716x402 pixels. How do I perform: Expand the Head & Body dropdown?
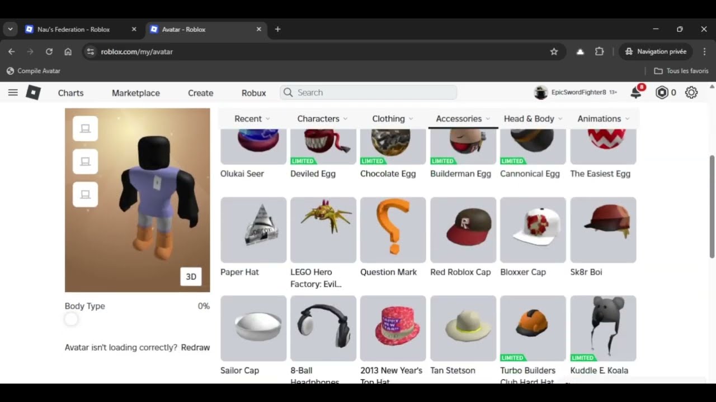point(533,118)
